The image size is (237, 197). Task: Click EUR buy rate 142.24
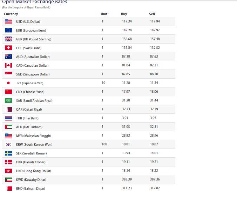click(126, 30)
